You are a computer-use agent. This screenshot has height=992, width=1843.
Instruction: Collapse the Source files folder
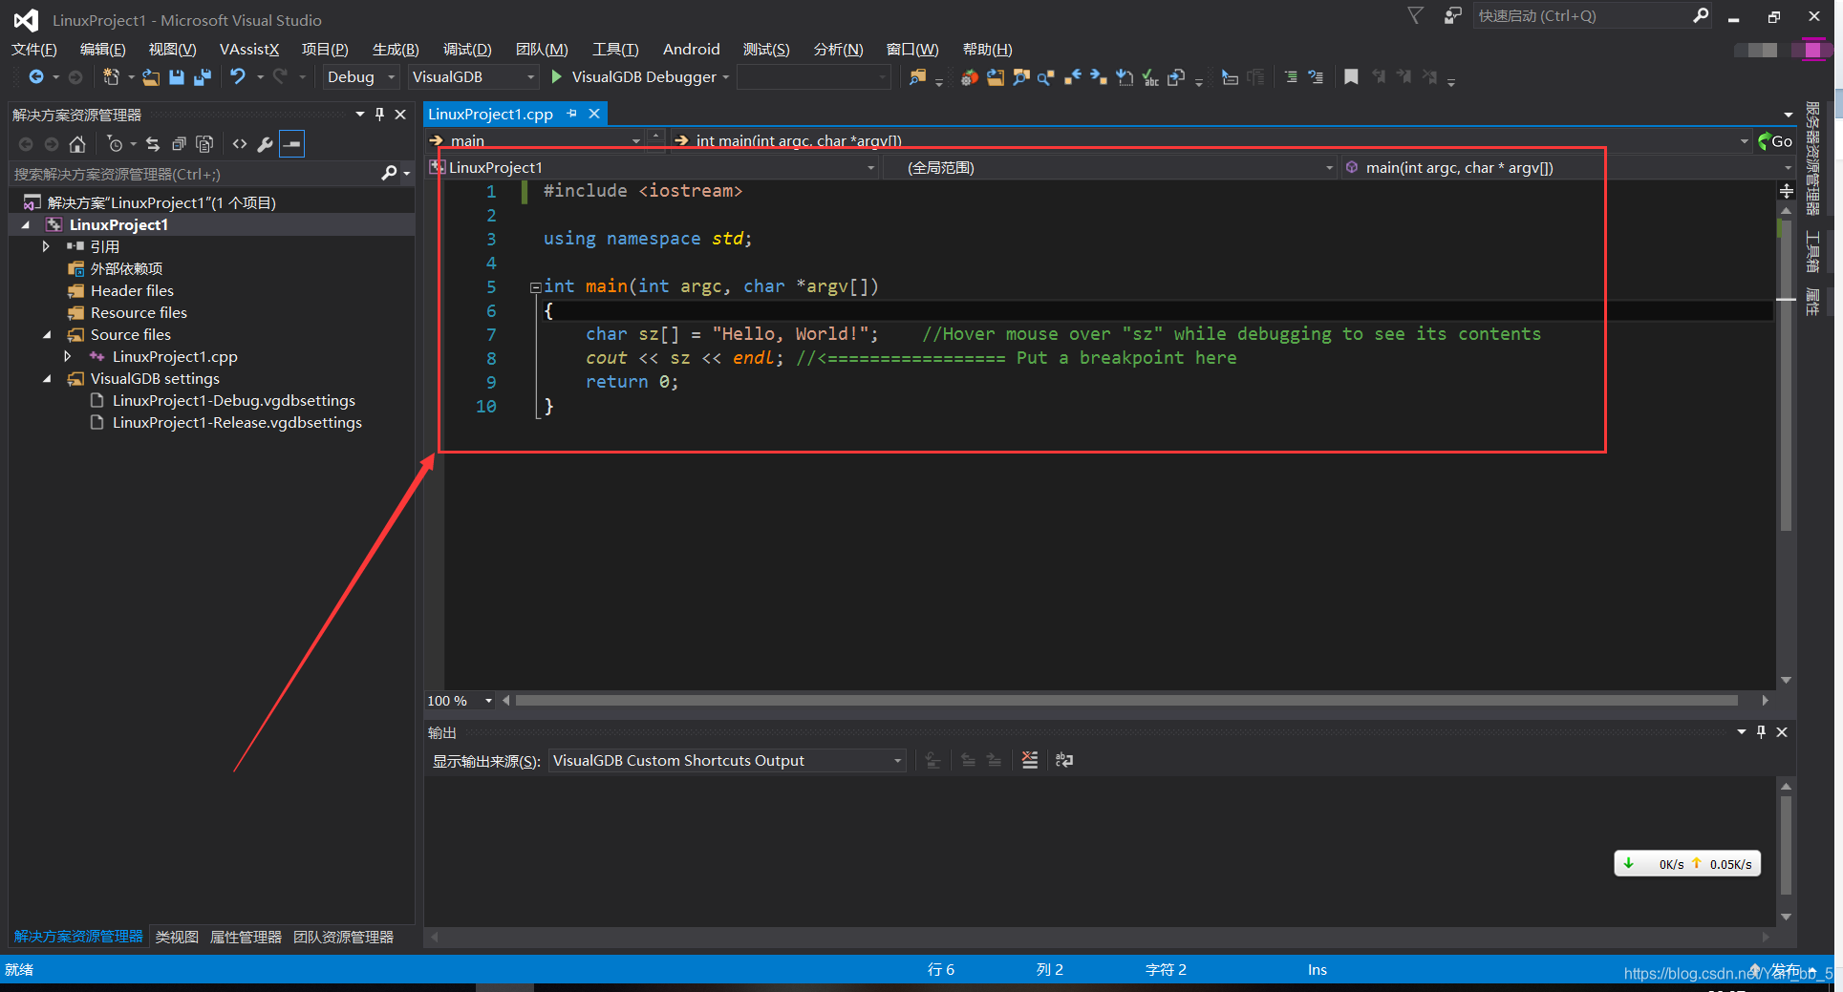pos(47,335)
